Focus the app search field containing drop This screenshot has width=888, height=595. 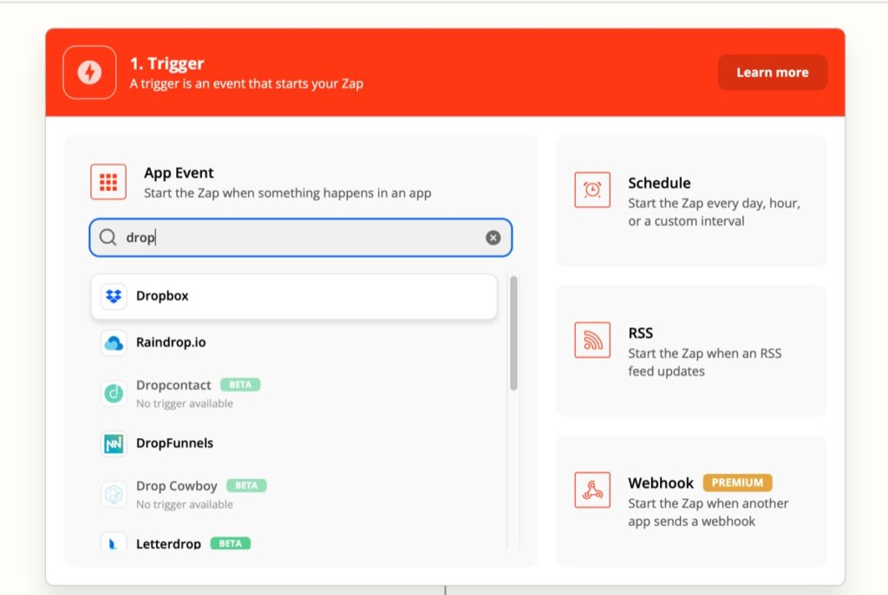point(301,237)
